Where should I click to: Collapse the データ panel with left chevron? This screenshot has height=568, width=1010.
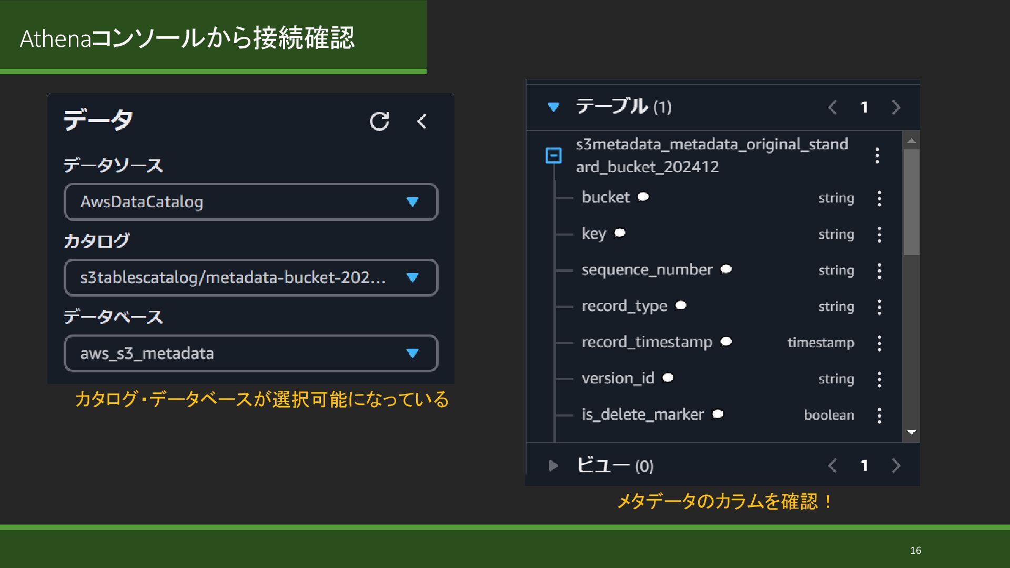click(x=422, y=121)
